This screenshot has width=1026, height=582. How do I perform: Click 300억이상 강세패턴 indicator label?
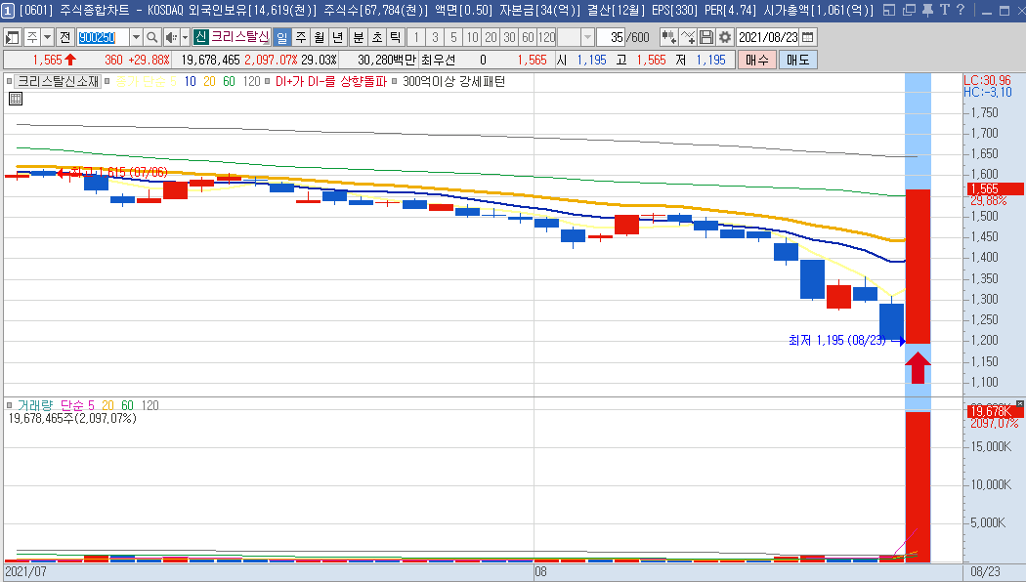pos(454,82)
